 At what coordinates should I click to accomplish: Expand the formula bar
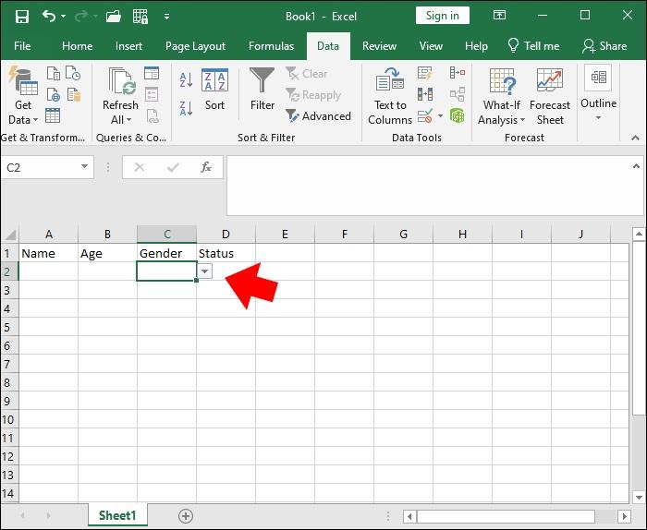(636, 166)
